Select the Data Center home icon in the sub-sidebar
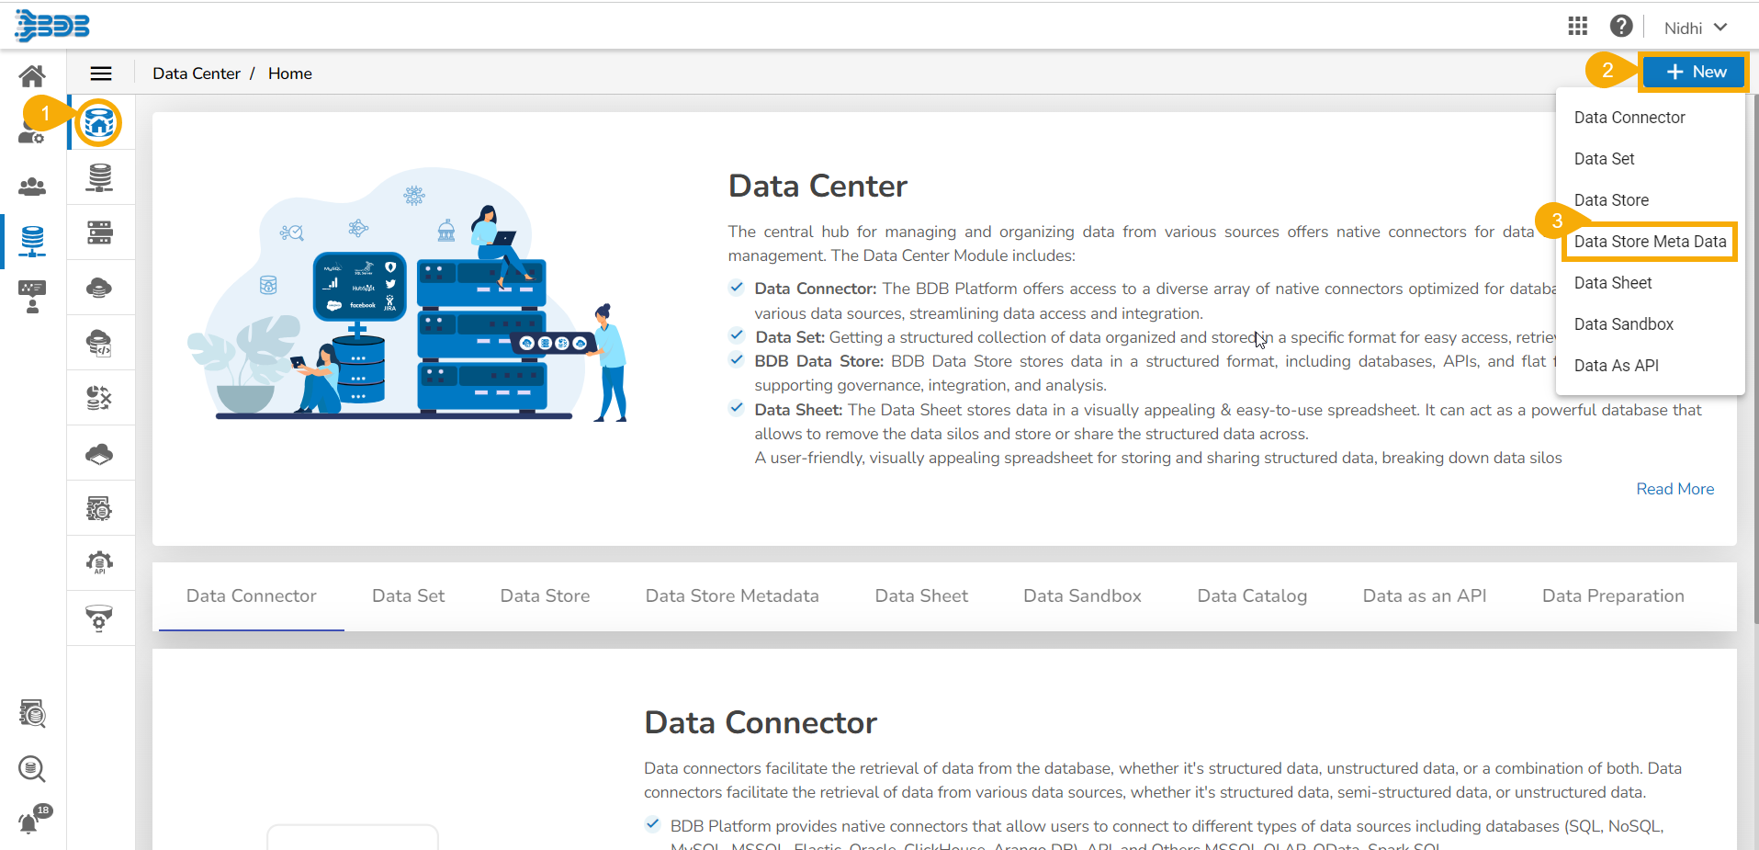Viewport: 1759px width, 850px height. pos(99,122)
